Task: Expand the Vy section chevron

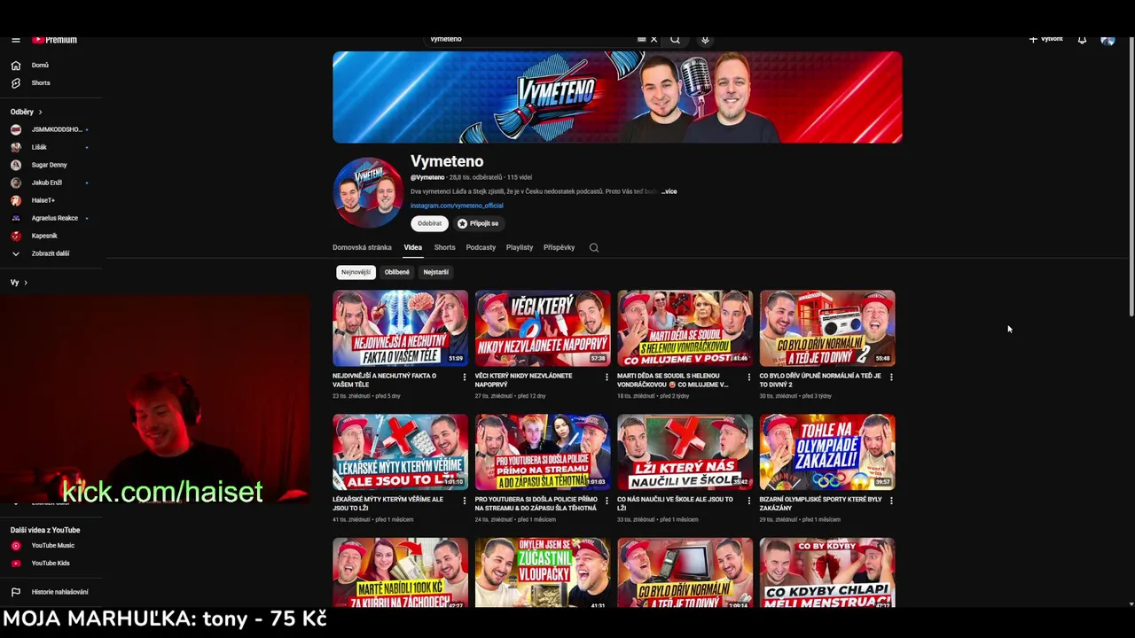Action: 25,283
